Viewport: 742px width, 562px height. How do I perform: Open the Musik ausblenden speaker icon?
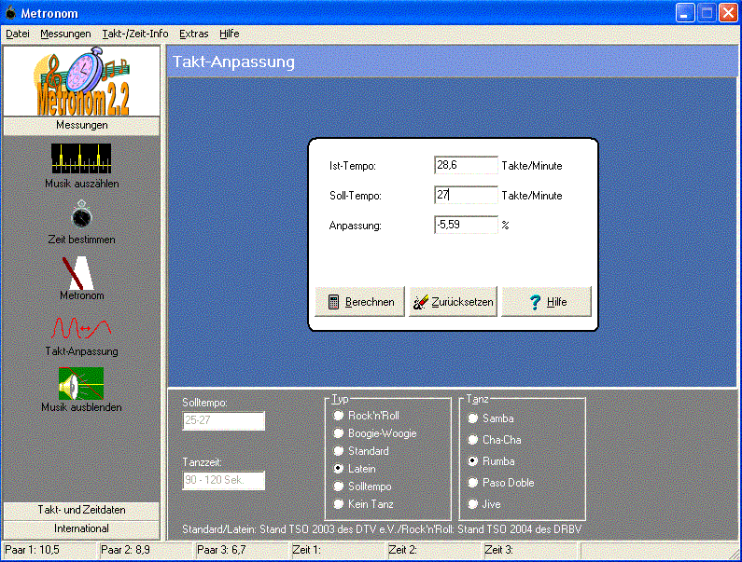tap(81, 383)
